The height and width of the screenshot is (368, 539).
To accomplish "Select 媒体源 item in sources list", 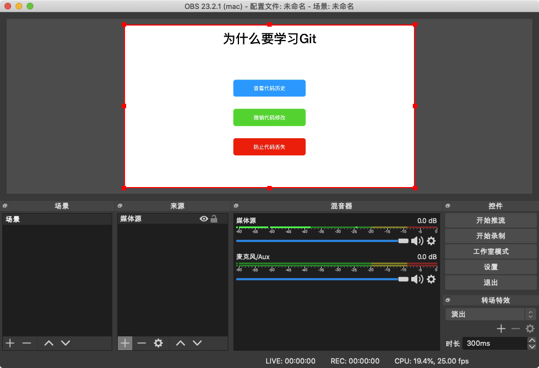I will click(x=173, y=219).
